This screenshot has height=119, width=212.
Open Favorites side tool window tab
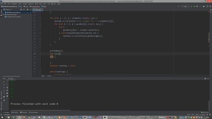pyautogui.click(x=1, y=105)
